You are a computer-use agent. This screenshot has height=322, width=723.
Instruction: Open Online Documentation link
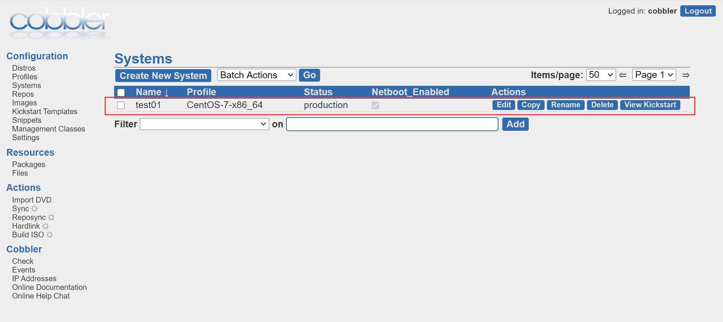coord(50,287)
